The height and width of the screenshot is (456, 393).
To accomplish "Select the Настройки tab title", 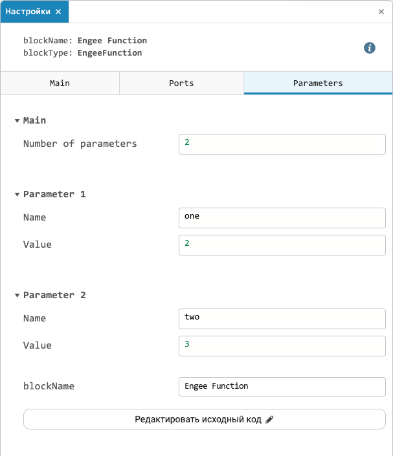I will 28,12.
